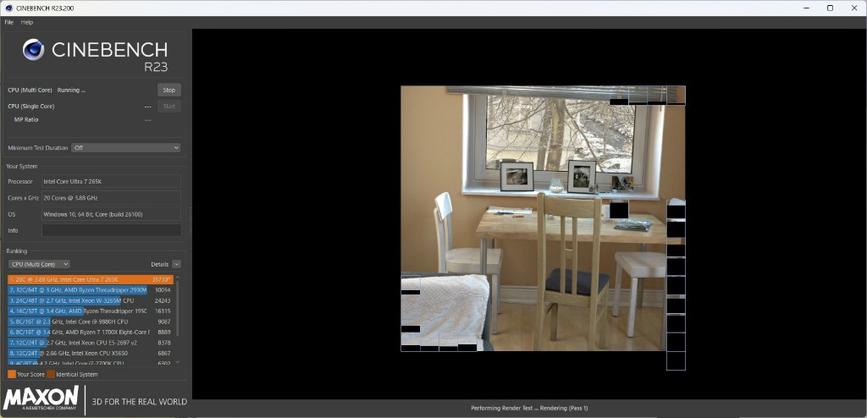Click the ranking list scroll up arrow
This screenshot has width=867, height=418.
pyautogui.click(x=178, y=278)
